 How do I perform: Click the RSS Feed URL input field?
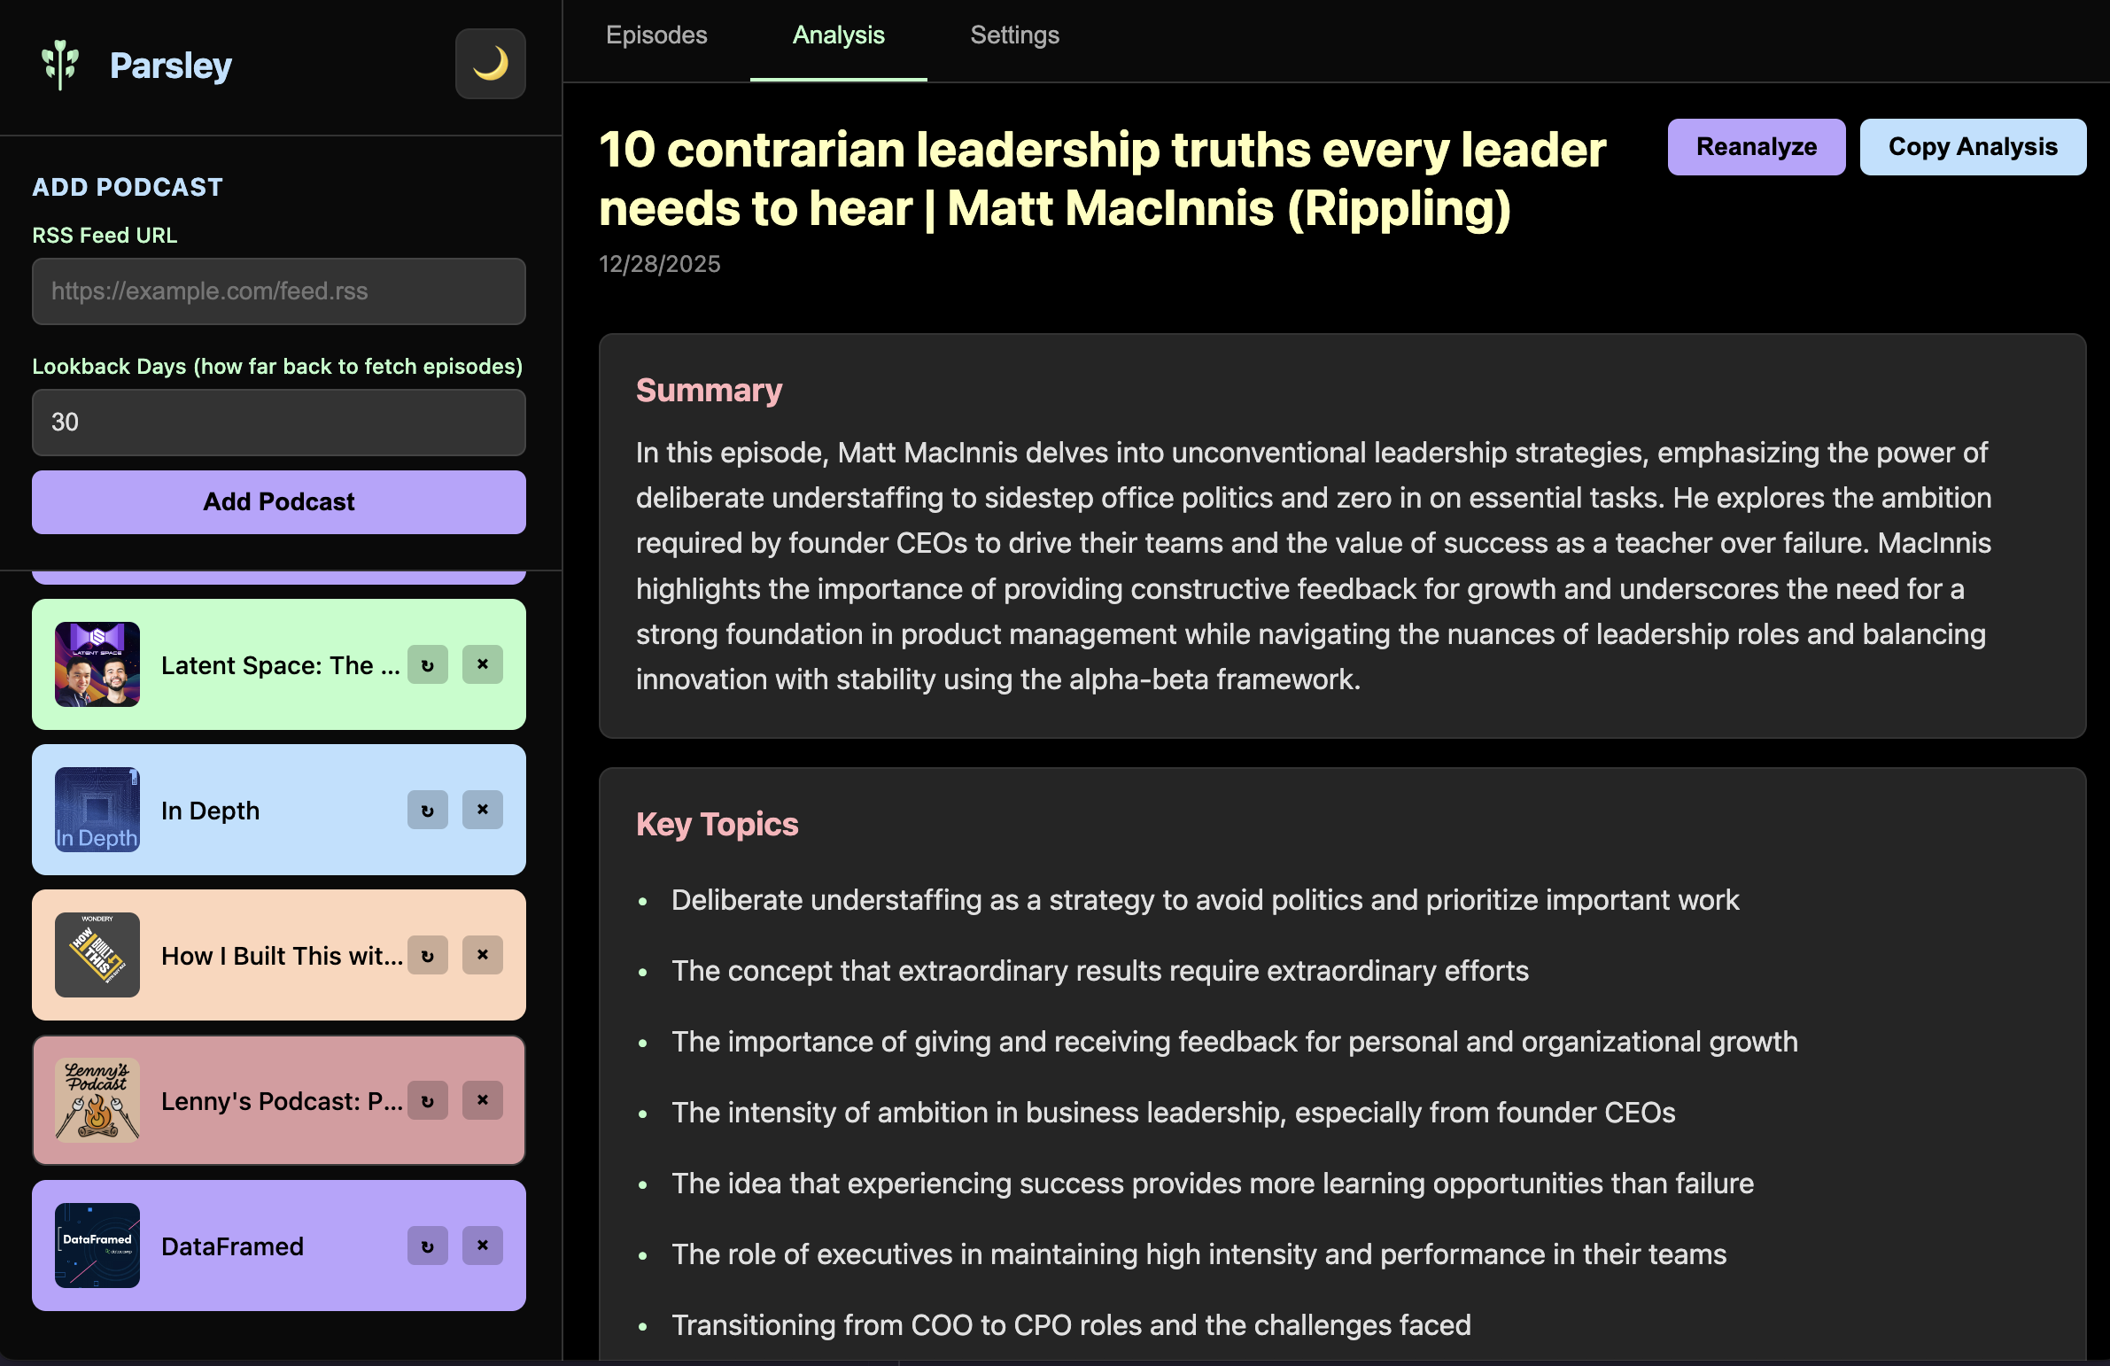coord(278,291)
